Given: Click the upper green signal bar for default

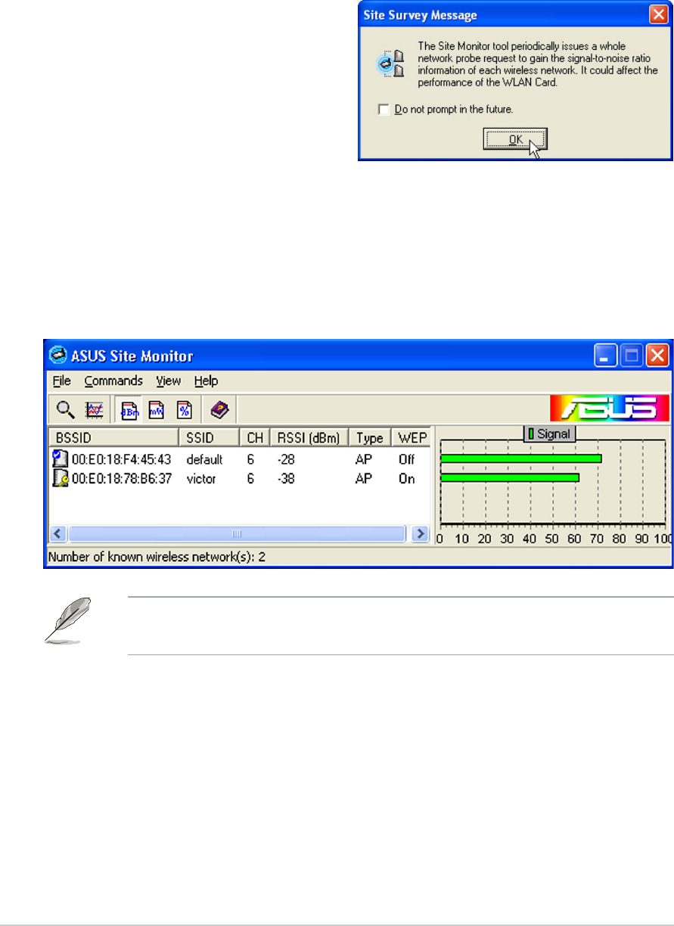Looking at the screenshot, I should point(520,458).
